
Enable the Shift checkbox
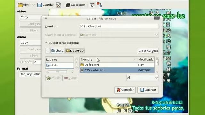(x=21, y=62)
